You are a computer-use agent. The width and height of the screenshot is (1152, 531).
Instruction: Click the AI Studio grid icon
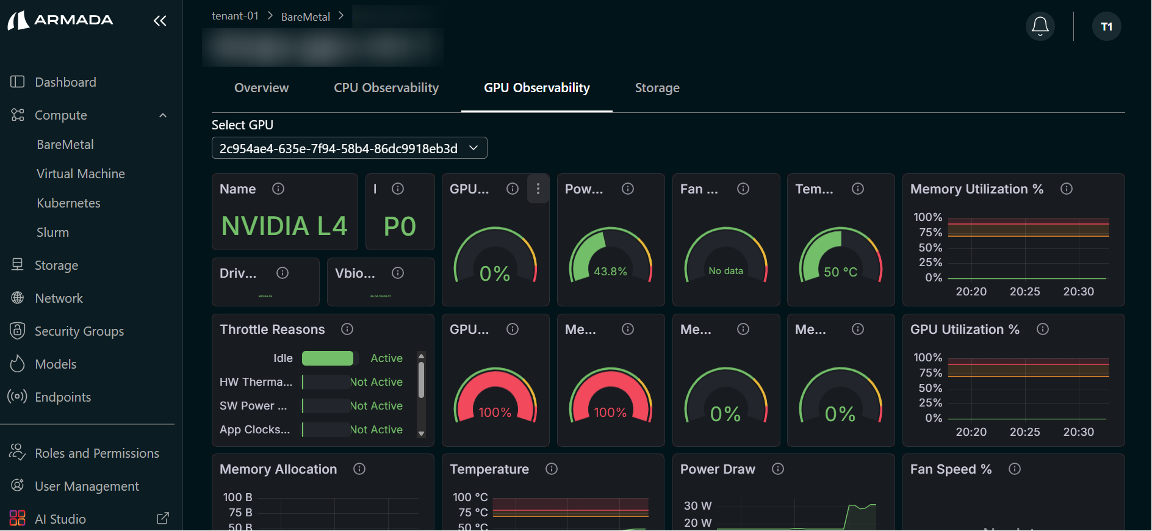pyautogui.click(x=17, y=519)
